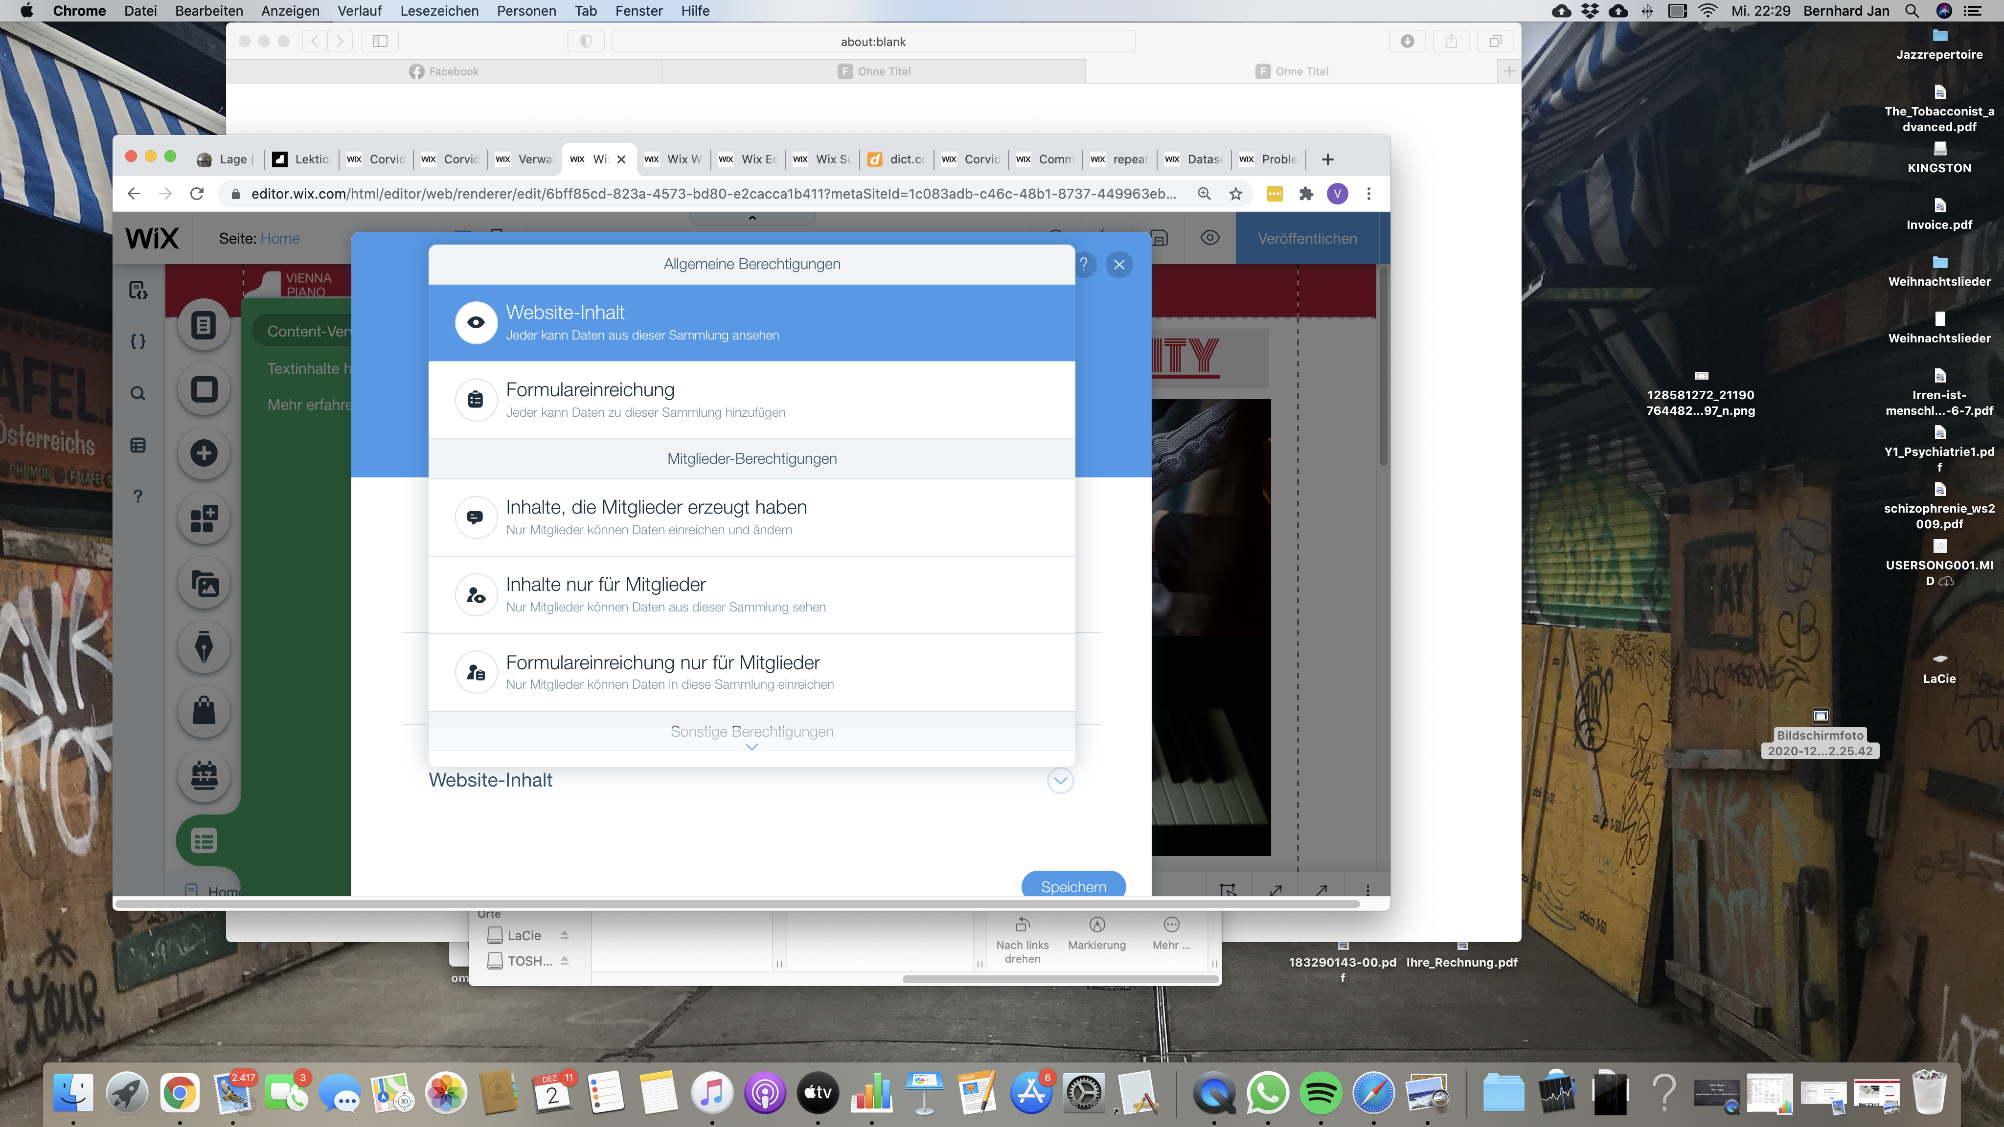Collapse the editor top bar chevron
This screenshot has width=2004, height=1127.
pos(752,219)
